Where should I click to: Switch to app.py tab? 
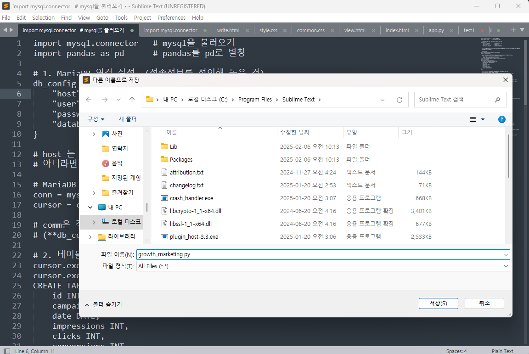[x=436, y=30]
